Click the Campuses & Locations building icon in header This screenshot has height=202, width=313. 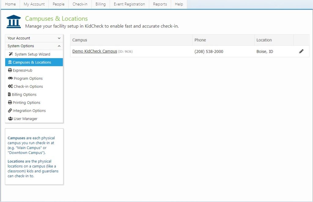pyautogui.click(x=13, y=22)
